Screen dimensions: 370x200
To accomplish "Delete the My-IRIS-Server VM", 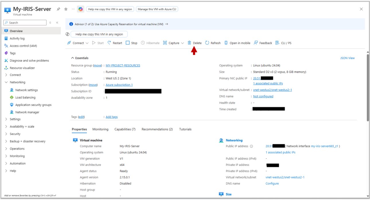I will tap(194, 43).
